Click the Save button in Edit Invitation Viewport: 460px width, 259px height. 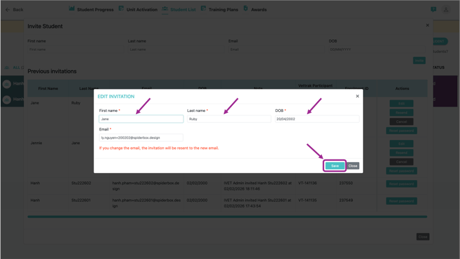click(x=335, y=166)
